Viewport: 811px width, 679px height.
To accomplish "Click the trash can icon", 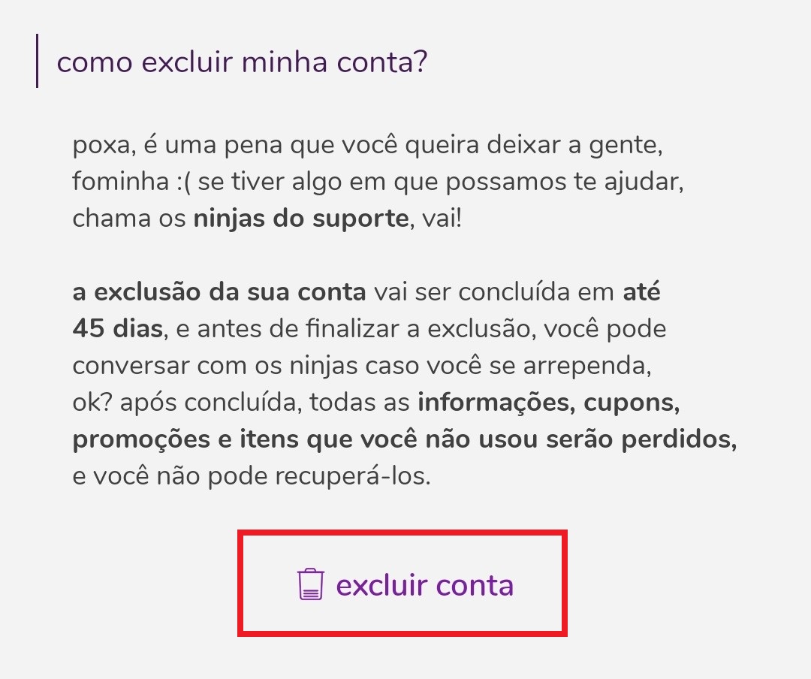I will pyautogui.click(x=310, y=584).
